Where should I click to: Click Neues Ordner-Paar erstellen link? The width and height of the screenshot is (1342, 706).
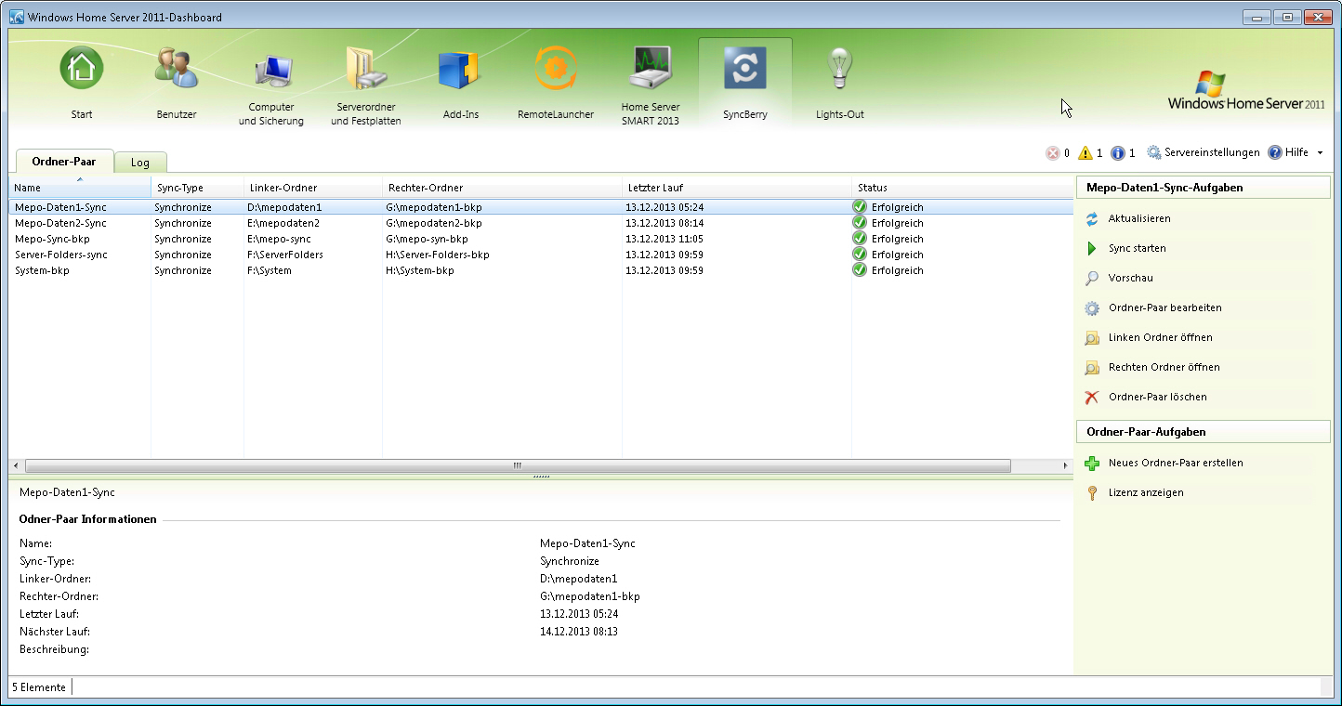click(1176, 464)
